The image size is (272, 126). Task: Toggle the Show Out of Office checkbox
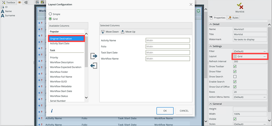coord(235,87)
